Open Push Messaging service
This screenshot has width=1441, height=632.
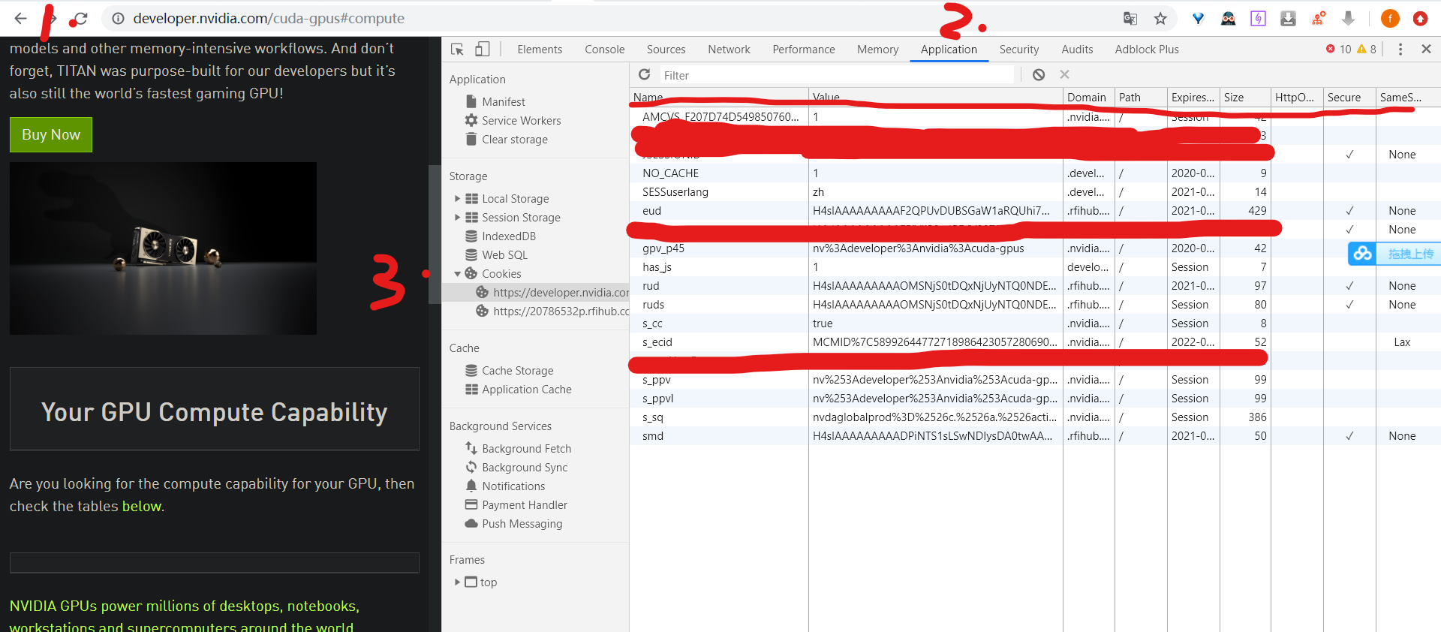[x=522, y=524]
